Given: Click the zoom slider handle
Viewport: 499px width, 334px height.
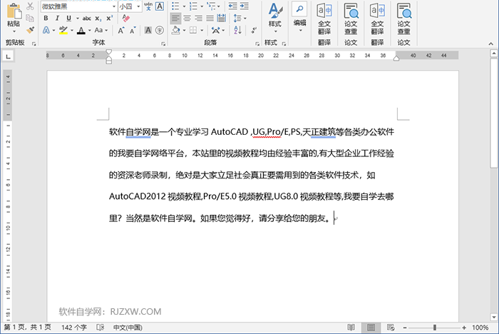Looking at the screenshot, I should [x=435, y=328].
